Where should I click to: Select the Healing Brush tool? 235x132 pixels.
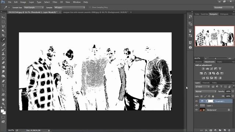click(x=3, y=45)
